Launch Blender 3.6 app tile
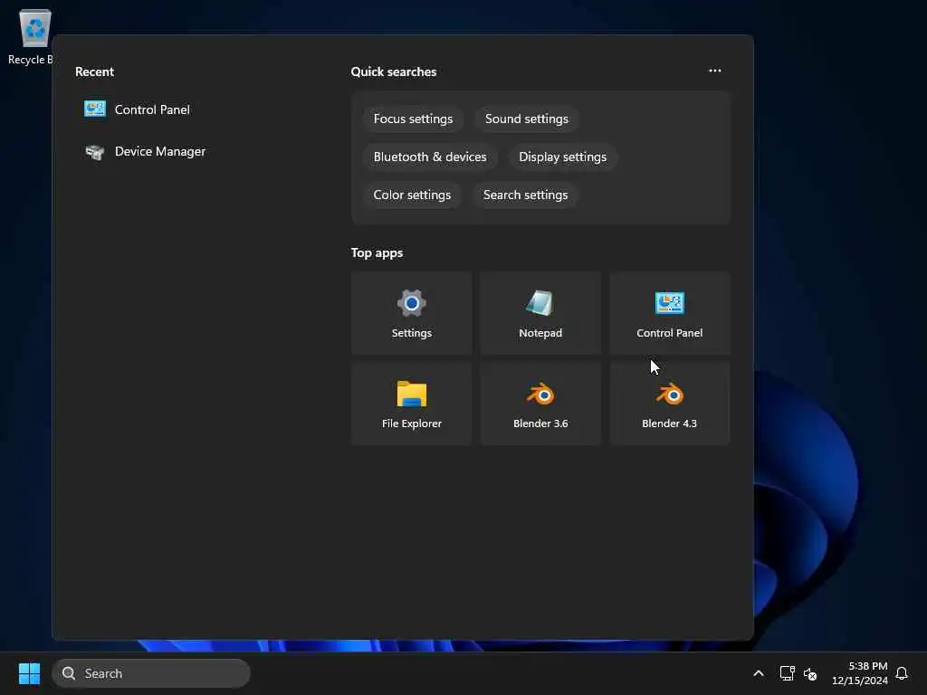 pos(540,404)
